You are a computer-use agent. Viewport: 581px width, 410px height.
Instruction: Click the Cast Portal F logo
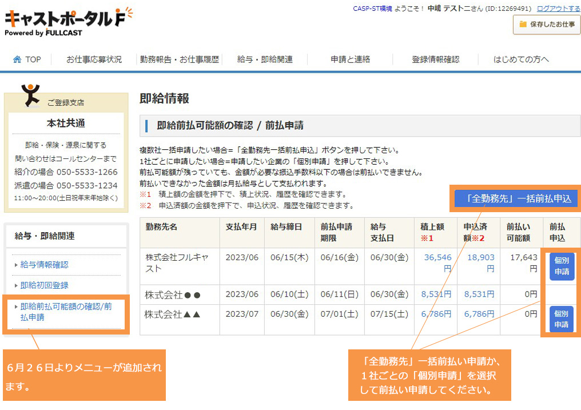pos(69,22)
